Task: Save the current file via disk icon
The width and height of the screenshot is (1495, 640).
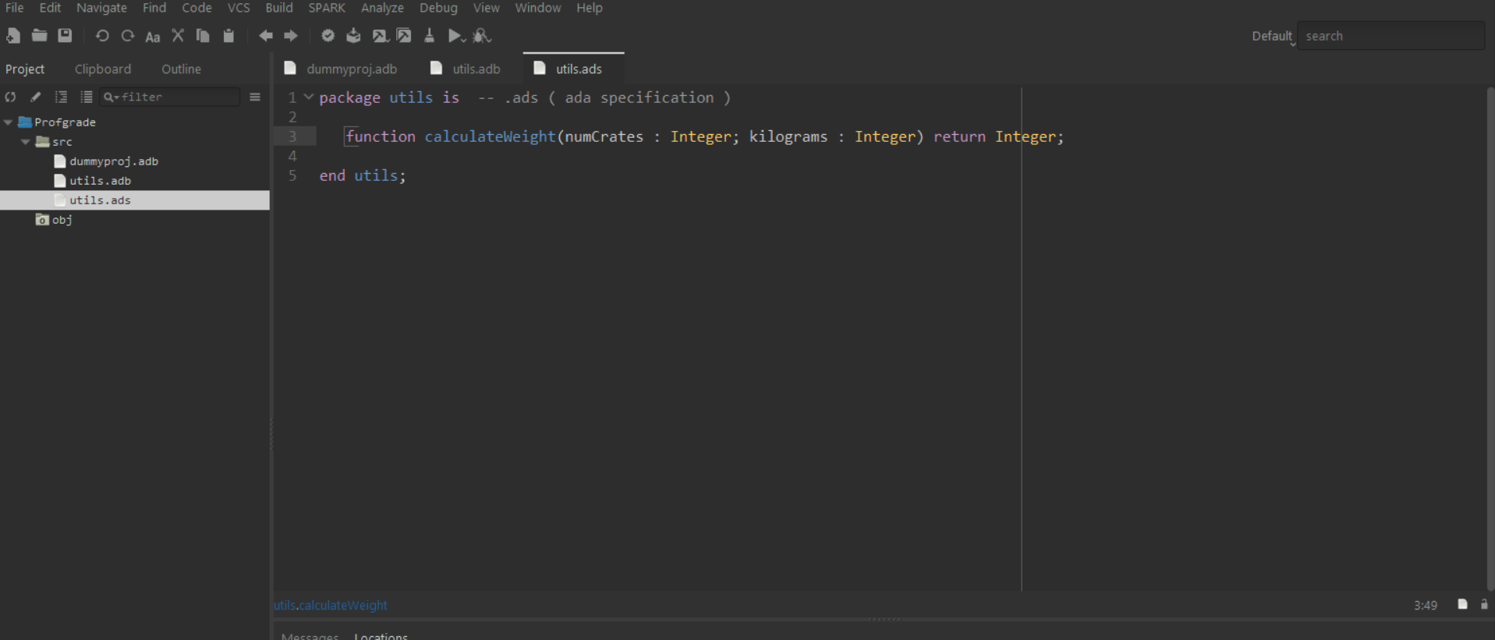Action: click(65, 36)
